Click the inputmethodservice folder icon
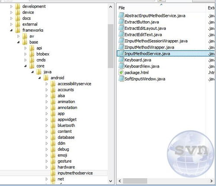The width and height of the screenshot is (216, 186). [53, 173]
